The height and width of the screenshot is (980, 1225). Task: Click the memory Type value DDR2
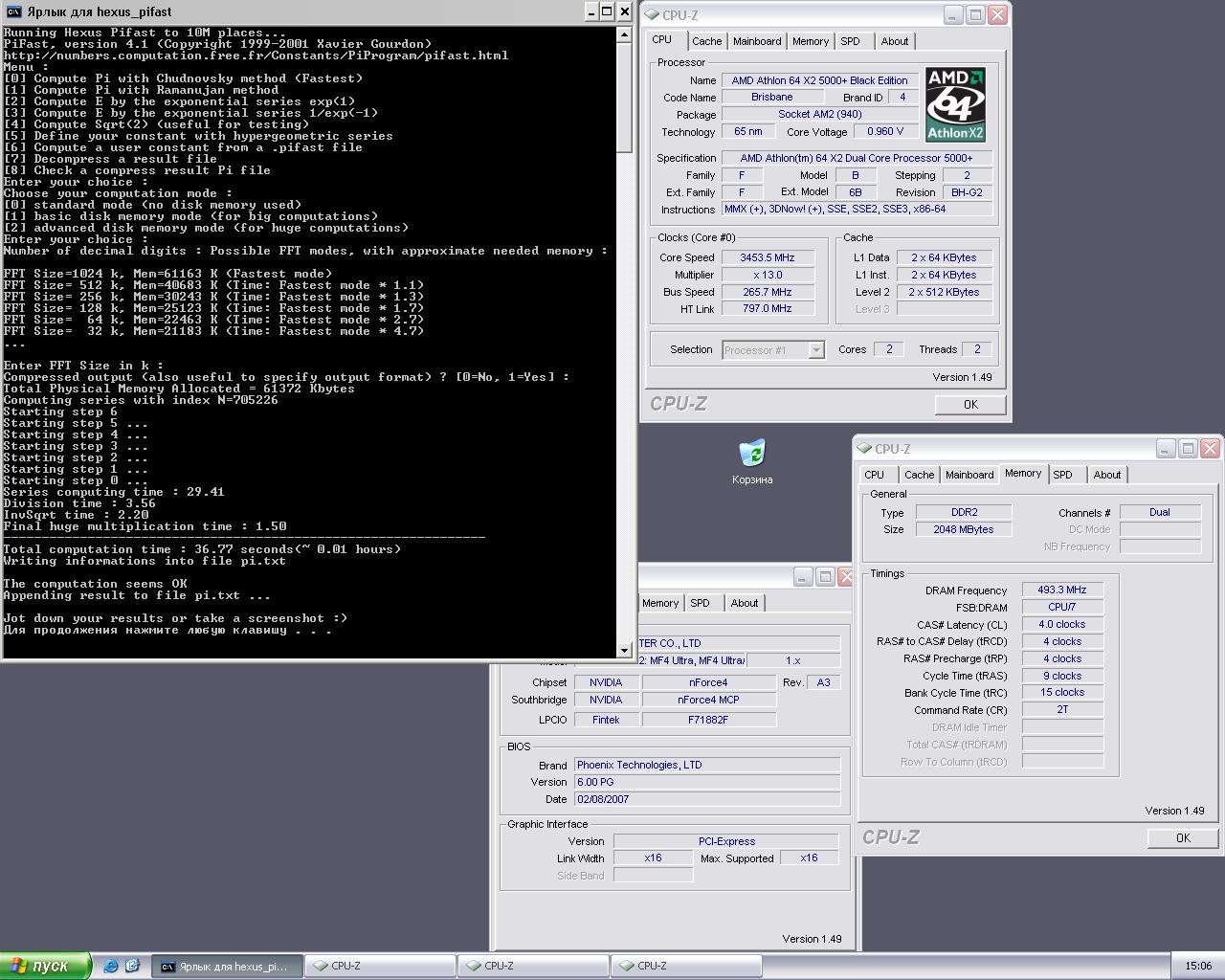click(x=964, y=512)
